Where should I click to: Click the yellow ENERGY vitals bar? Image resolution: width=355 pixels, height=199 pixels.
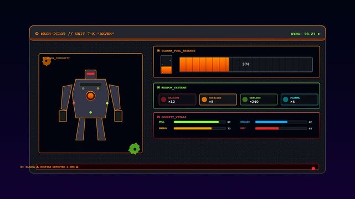pos(200,128)
